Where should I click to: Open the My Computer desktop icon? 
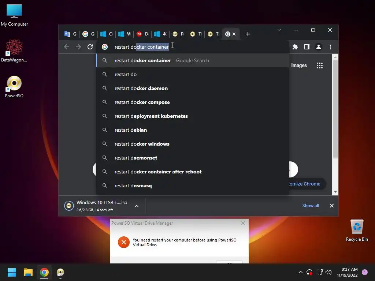[14, 15]
